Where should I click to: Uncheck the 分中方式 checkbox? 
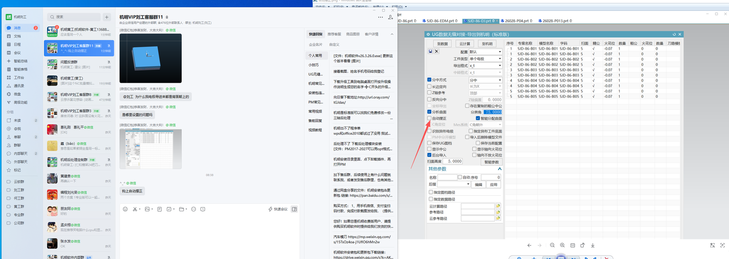point(429,80)
